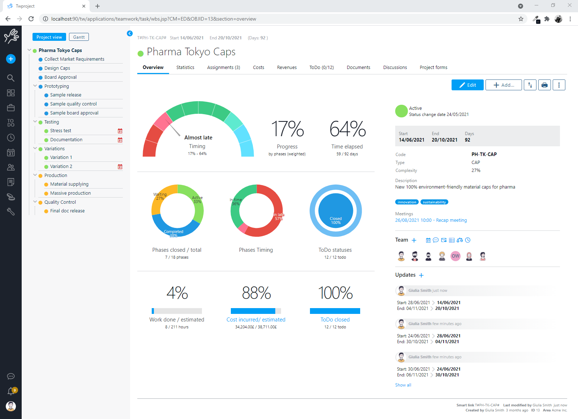Select the Project view toggle
This screenshot has width=578, height=419.
tap(49, 37)
